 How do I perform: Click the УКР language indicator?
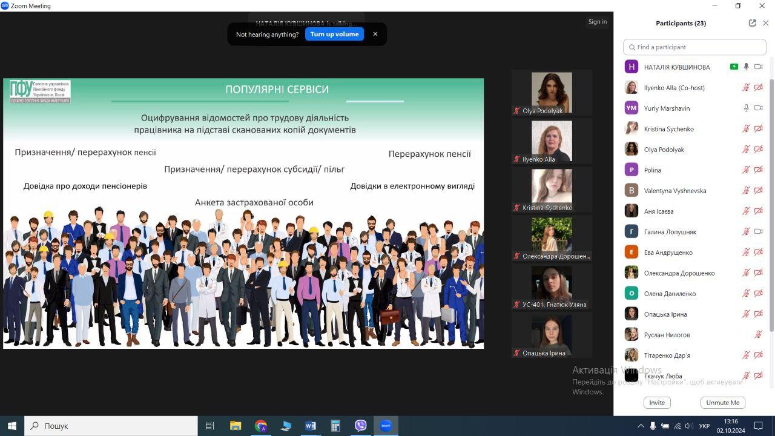pos(704,426)
